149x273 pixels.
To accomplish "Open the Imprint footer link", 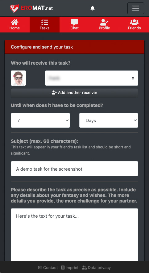I will pyautogui.click(x=70, y=268).
